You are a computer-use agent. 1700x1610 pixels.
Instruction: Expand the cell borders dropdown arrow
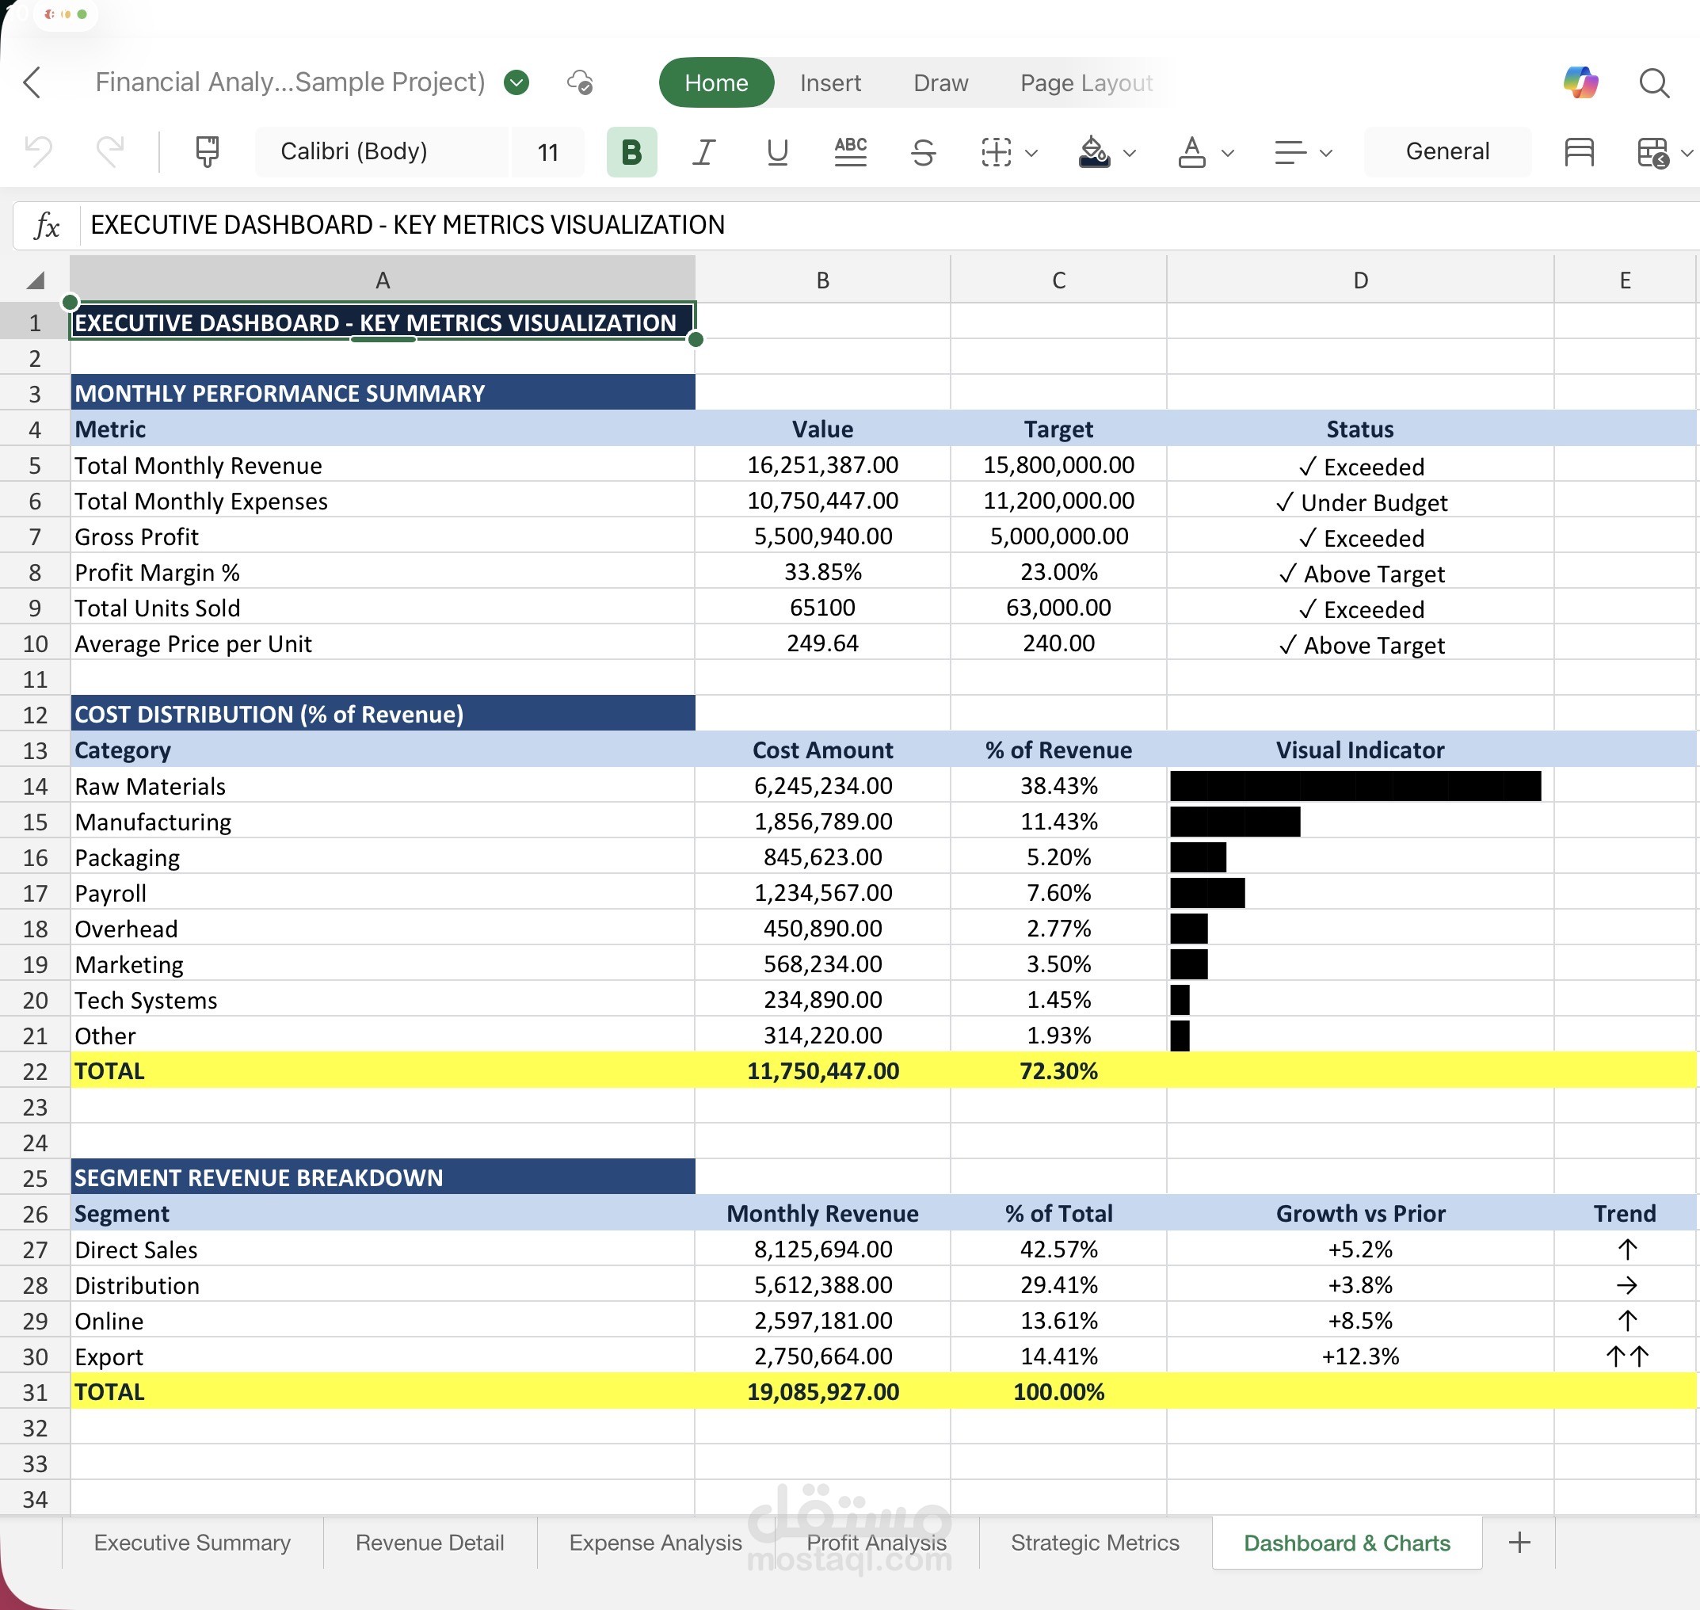pos(1032,154)
